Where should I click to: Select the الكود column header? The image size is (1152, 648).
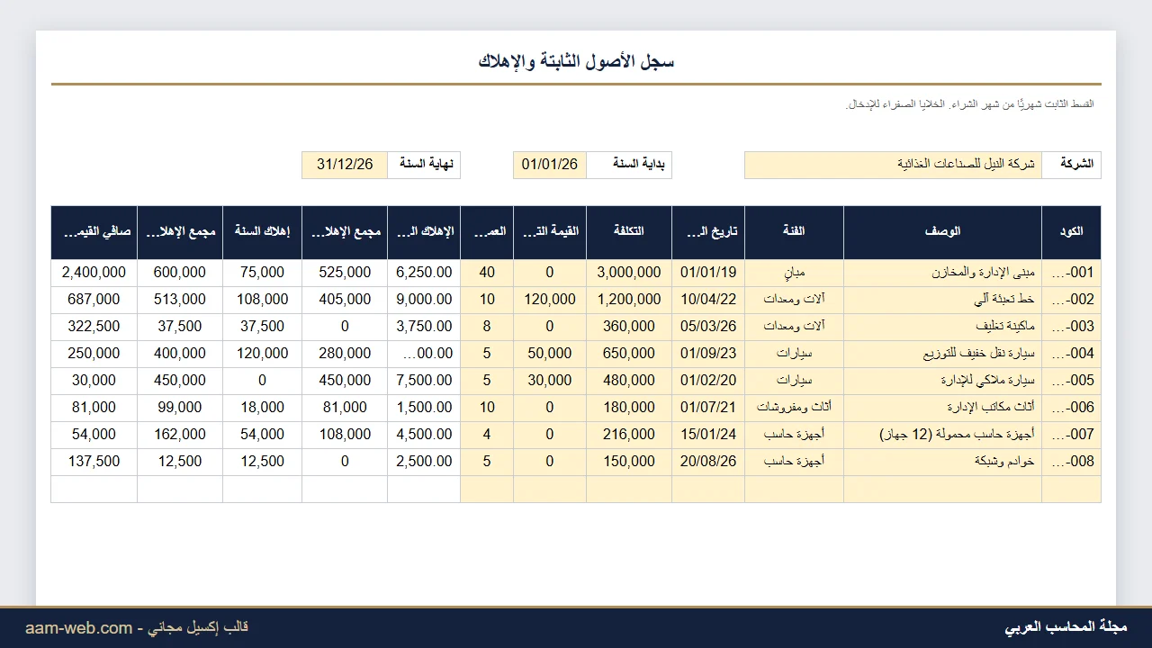tap(1071, 232)
